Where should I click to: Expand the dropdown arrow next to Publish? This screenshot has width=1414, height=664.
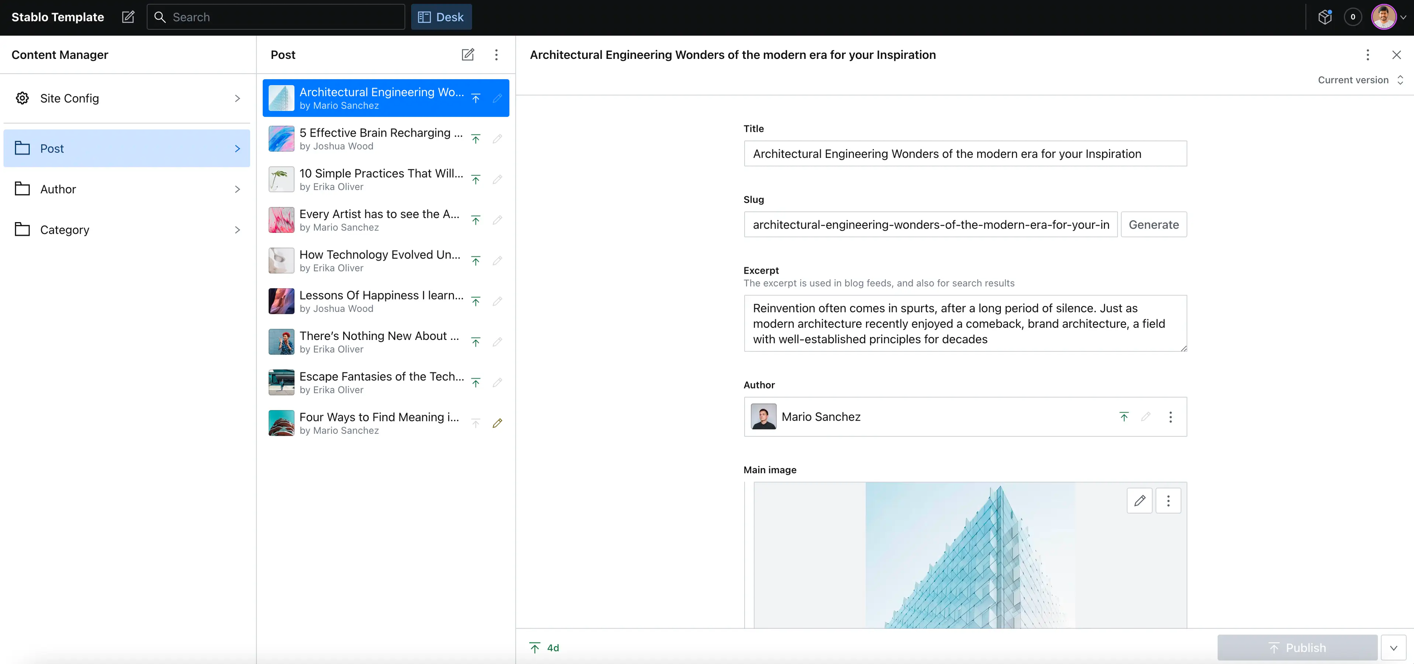1393,647
